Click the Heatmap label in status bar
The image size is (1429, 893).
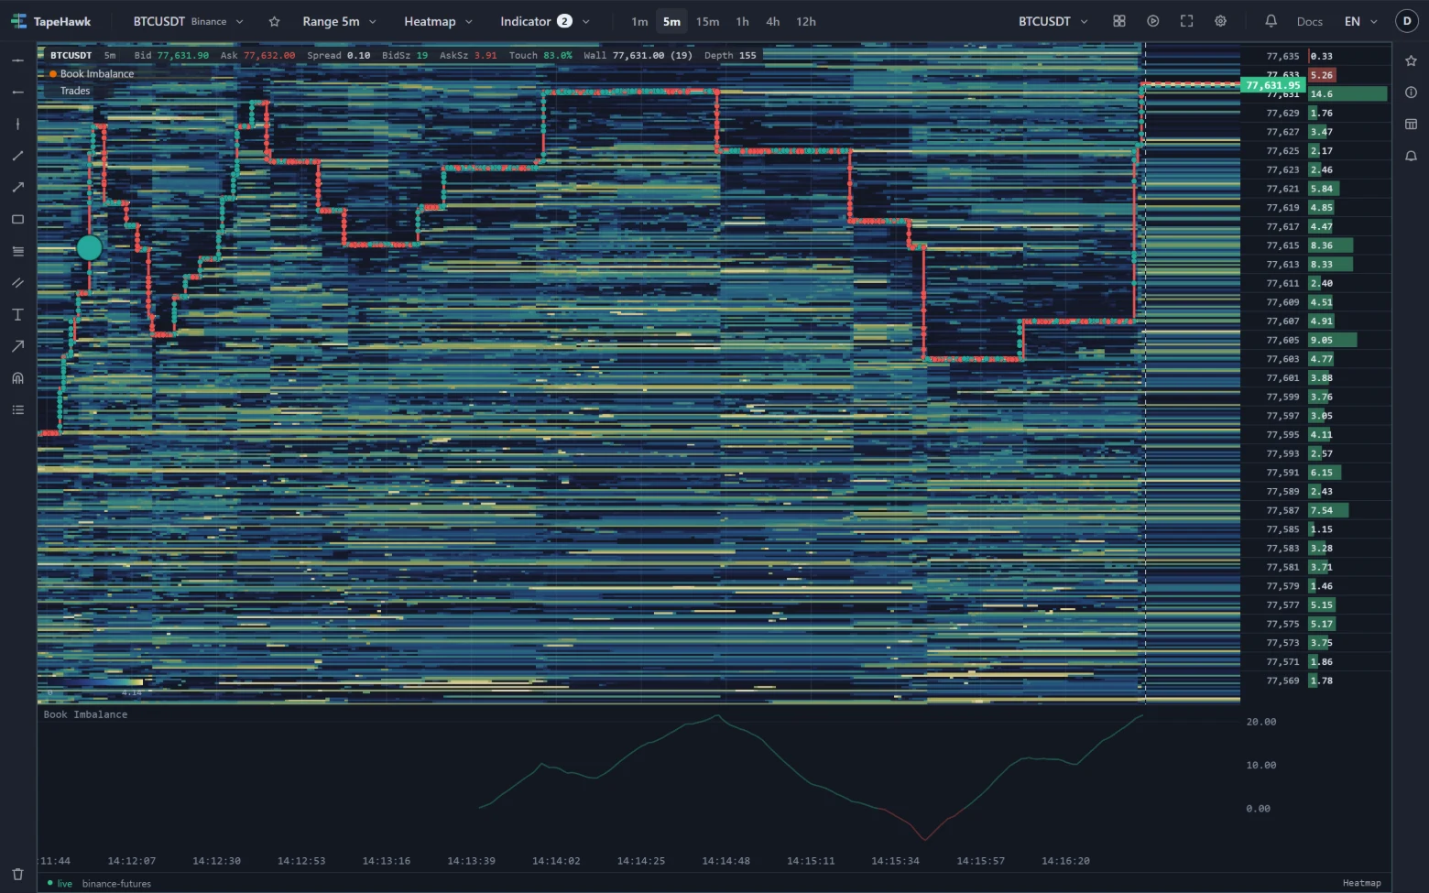[x=1361, y=883]
